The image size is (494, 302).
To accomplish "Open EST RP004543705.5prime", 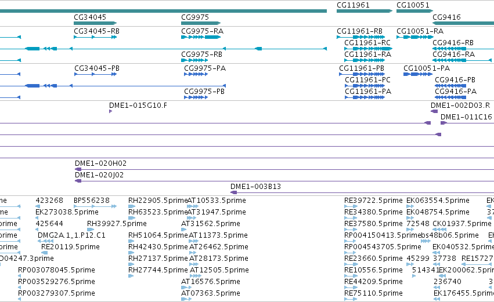I will click(383, 247).
